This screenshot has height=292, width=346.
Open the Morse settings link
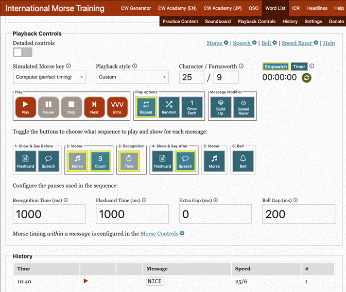coord(217,43)
